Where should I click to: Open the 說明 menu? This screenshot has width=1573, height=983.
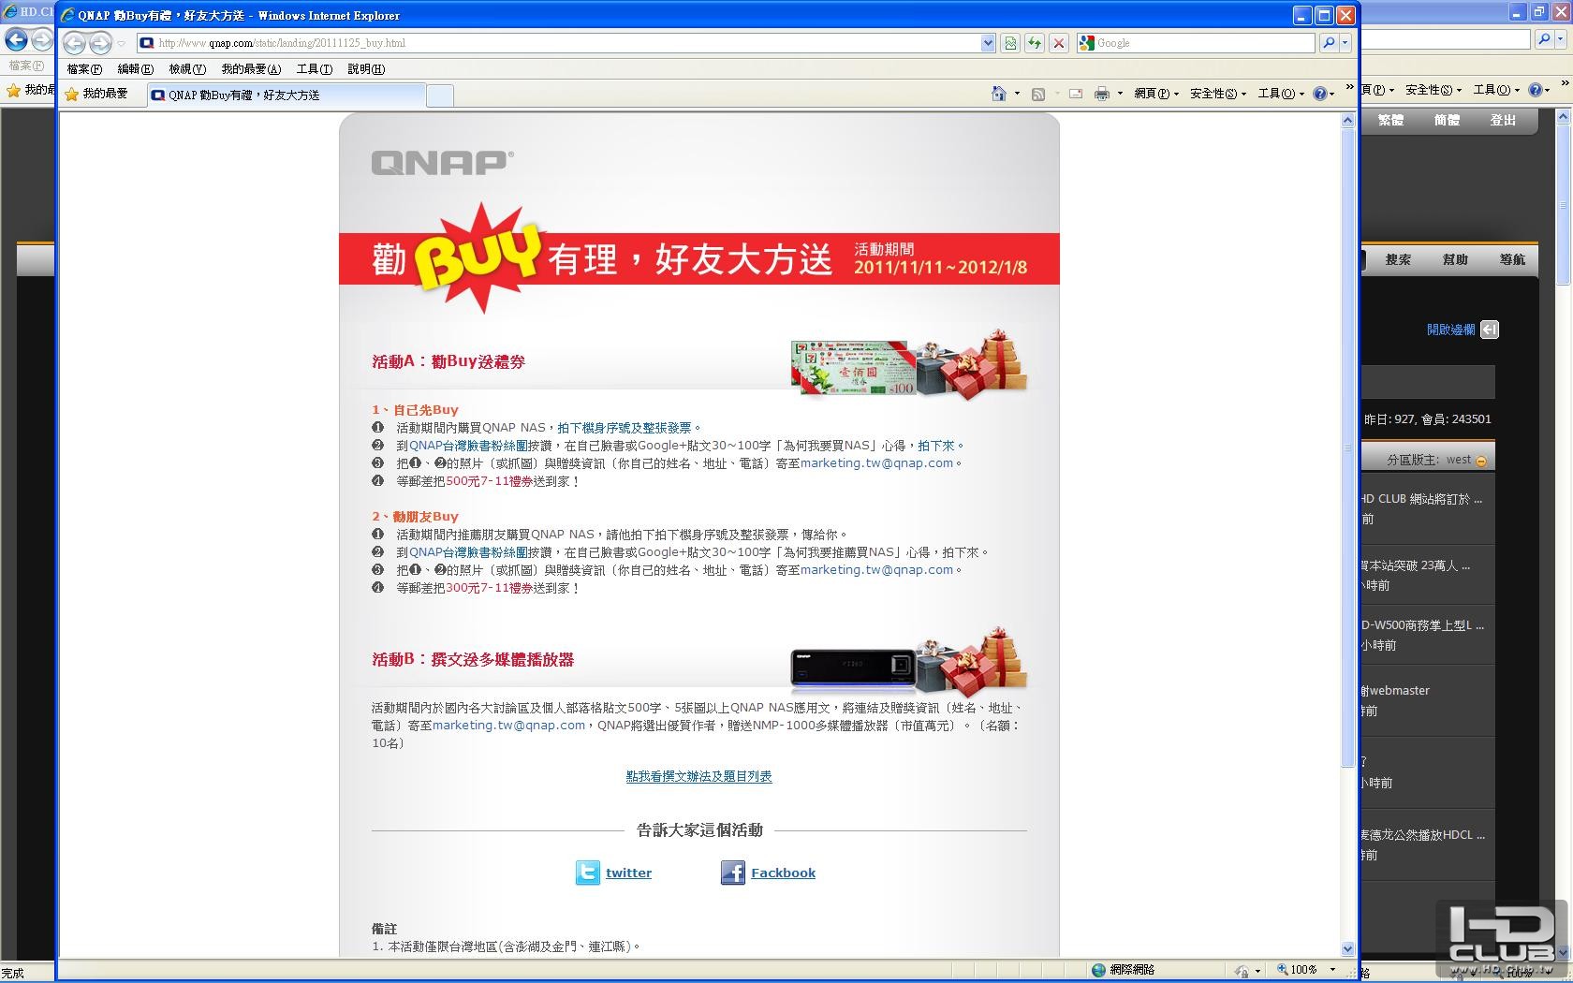coord(366,69)
